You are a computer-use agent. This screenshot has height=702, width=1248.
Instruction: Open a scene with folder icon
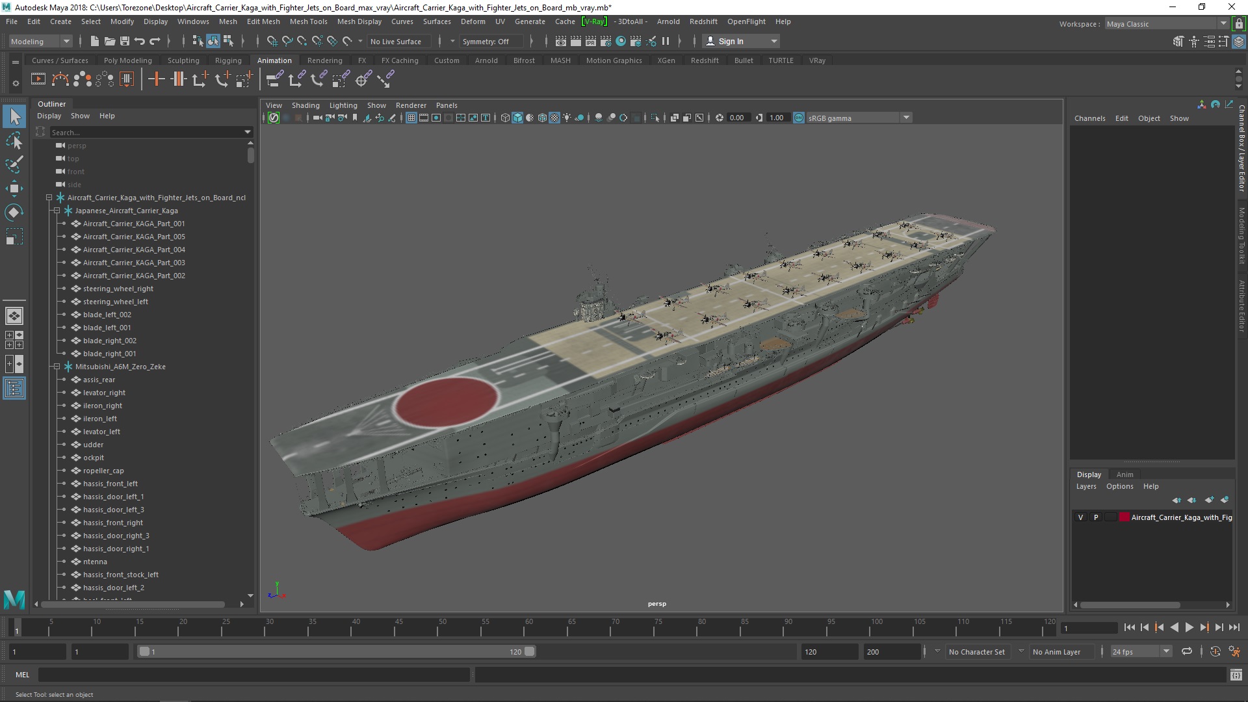coord(109,41)
